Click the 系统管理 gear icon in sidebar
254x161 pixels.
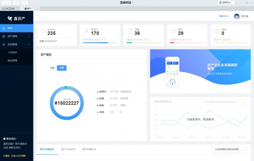click(4, 45)
